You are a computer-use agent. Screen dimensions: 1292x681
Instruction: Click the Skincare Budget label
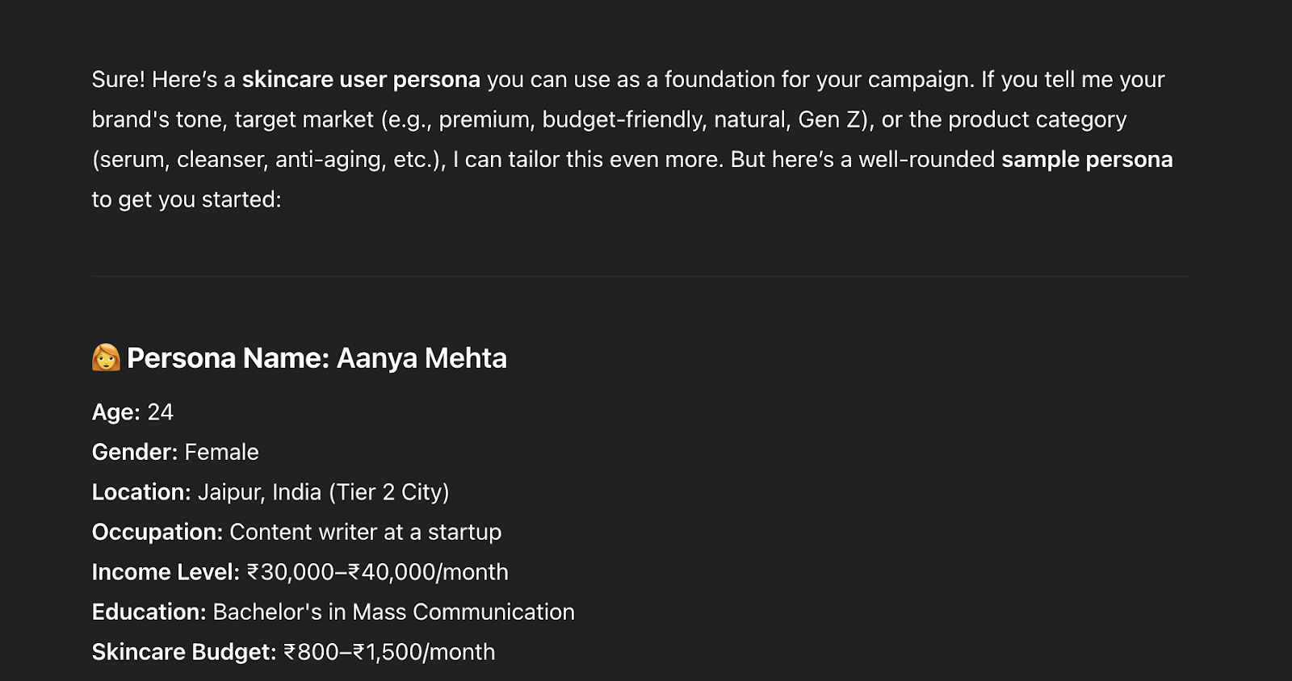tap(184, 652)
